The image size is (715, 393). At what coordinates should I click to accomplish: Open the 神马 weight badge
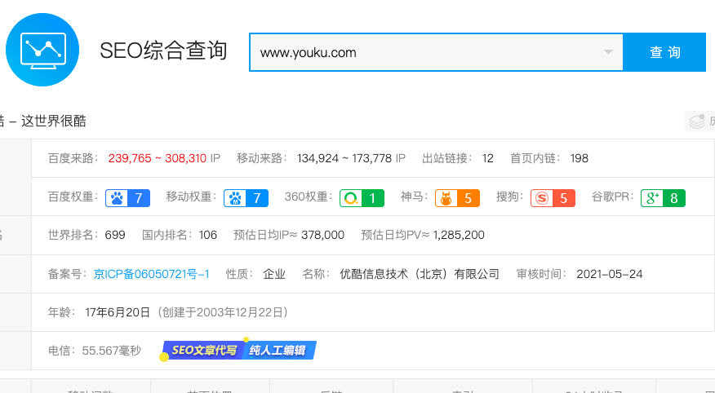[457, 198]
